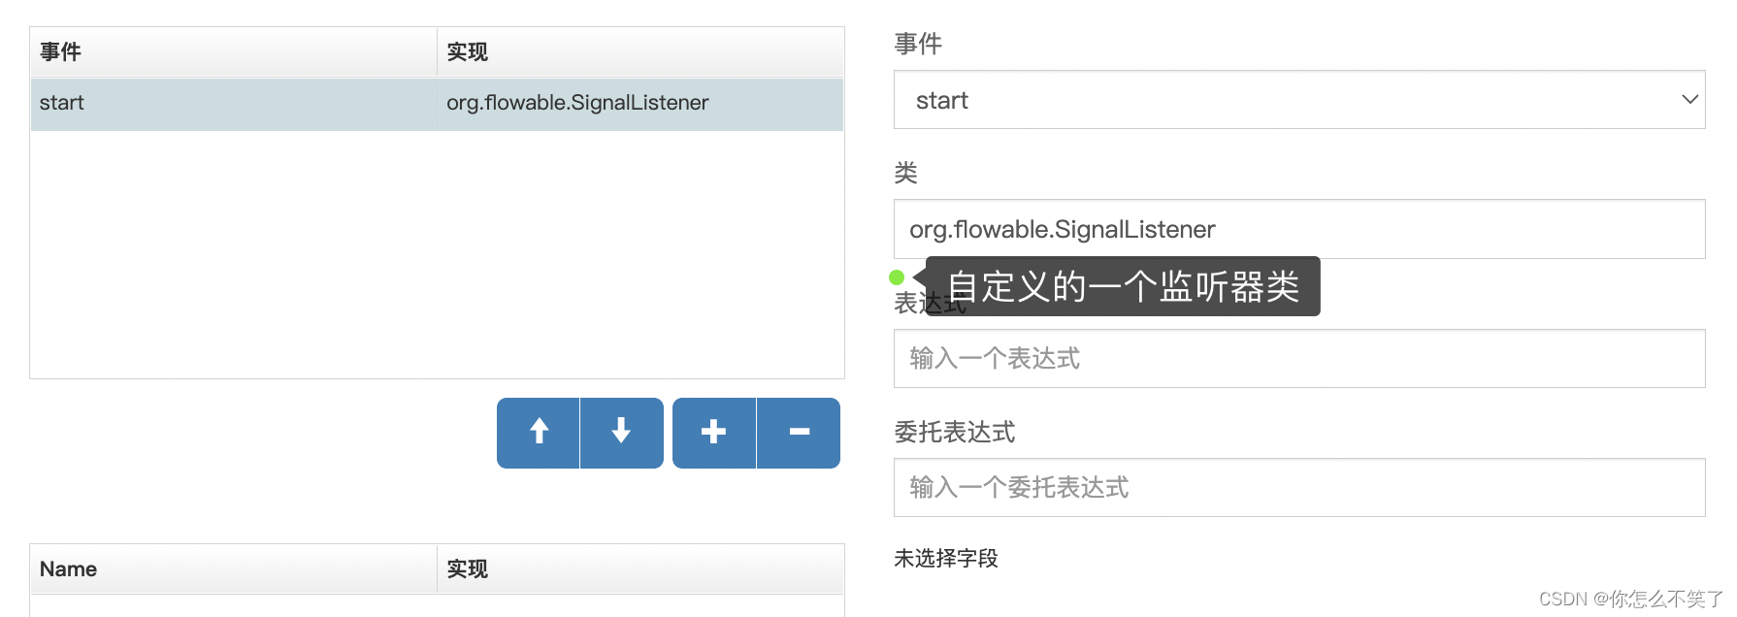Click 实现 header in the upper table
Image resolution: width=1737 pixels, height=617 pixels.
[467, 52]
